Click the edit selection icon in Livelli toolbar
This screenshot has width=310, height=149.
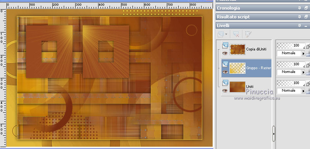point(248,34)
